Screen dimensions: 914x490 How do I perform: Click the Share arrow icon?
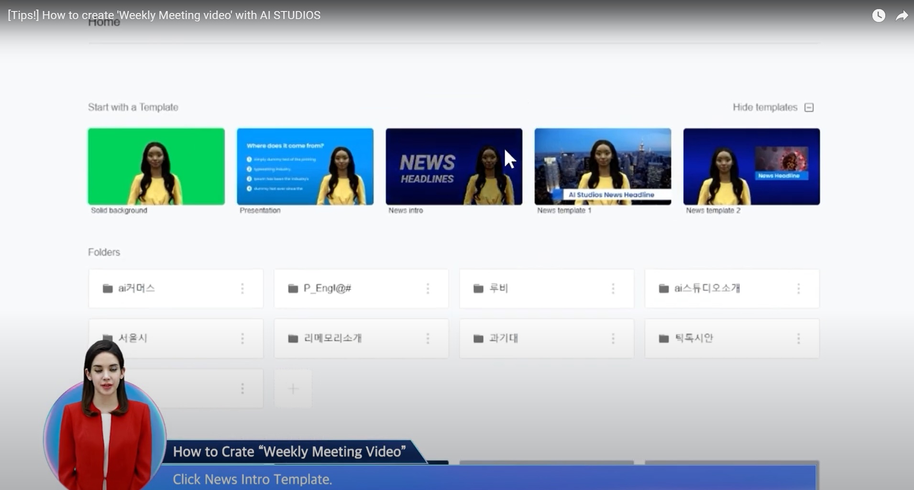pyautogui.click(x=902, y=16)
